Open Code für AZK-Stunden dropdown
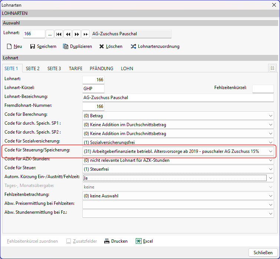Screen dimensions: 280x259 [x=178, y=160]
